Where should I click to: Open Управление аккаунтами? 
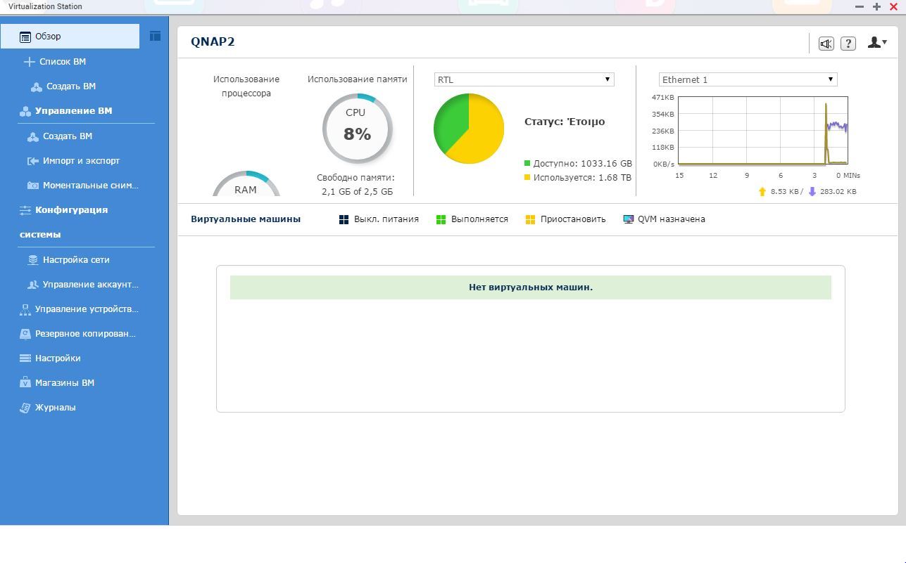[x=90, y=285]
